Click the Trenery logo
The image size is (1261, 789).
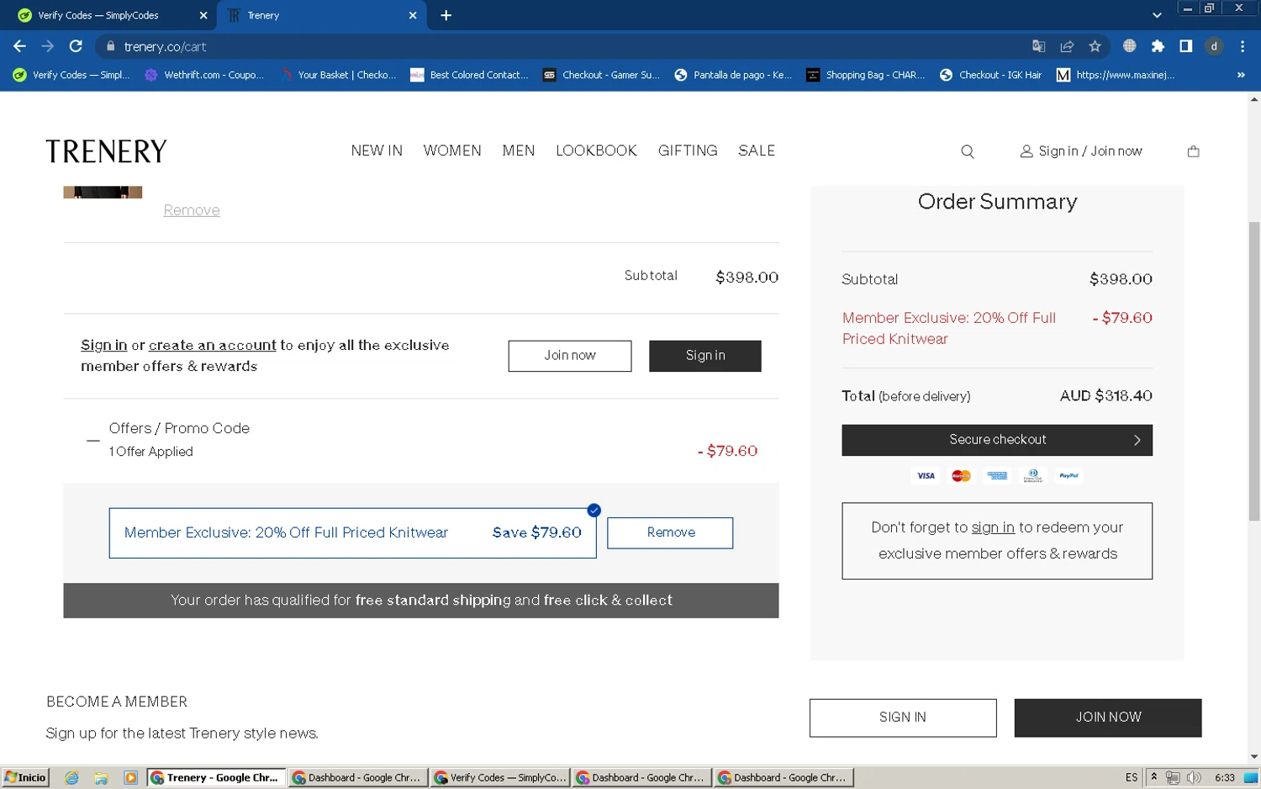(107, 151)
